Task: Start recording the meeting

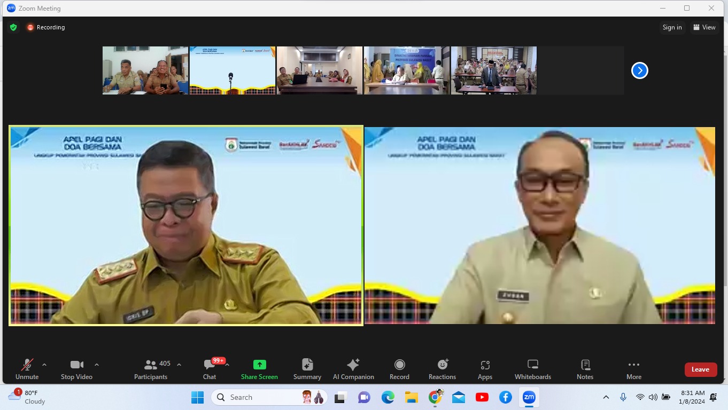Action: [399, 369]
